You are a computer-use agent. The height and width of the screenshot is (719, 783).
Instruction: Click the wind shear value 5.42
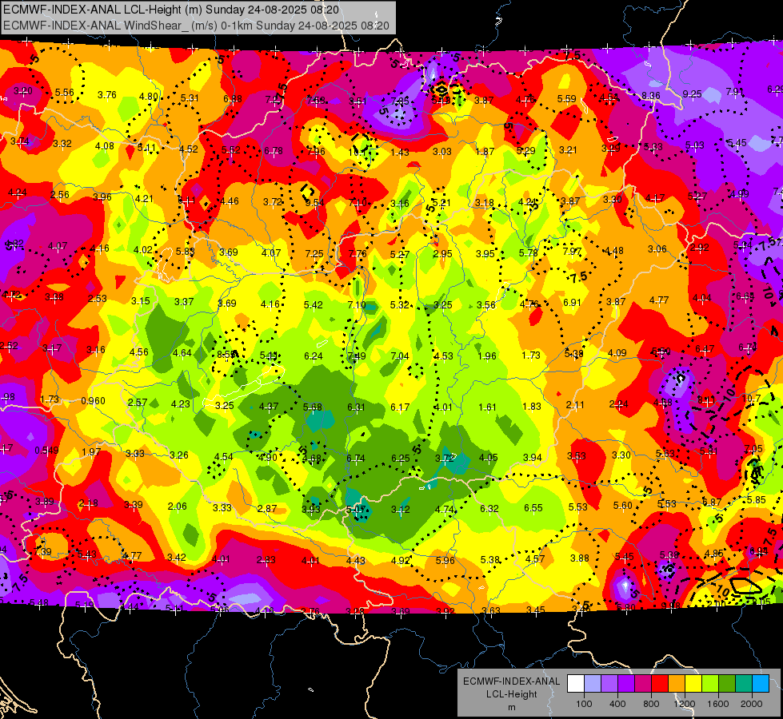(x=313, y=304)
